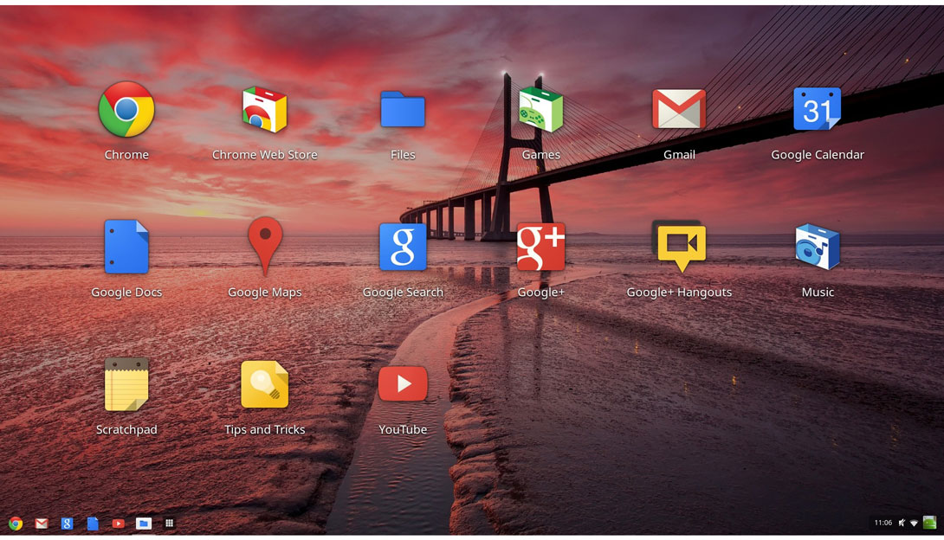The image size is (944, 540).
Task: Launch the Google+ Hangouts app
Action: point(681,247)
